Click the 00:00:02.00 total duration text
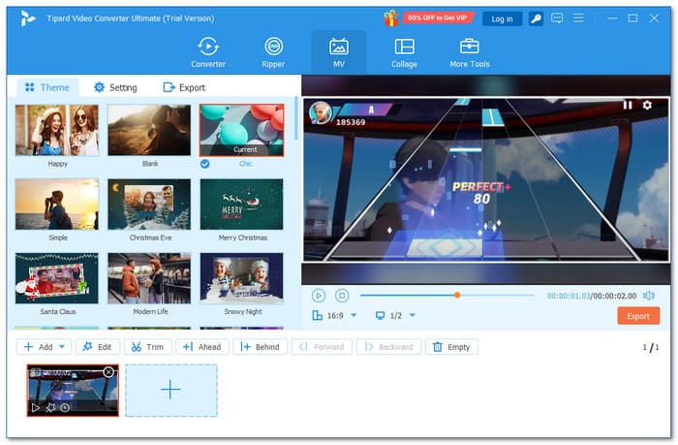The width and height of the screenshot is (678, 445). (615, 296)
